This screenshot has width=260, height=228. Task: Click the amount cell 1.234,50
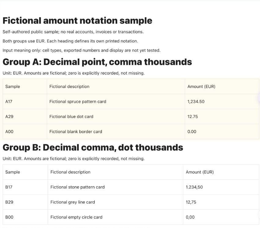(x=221, y=187)
